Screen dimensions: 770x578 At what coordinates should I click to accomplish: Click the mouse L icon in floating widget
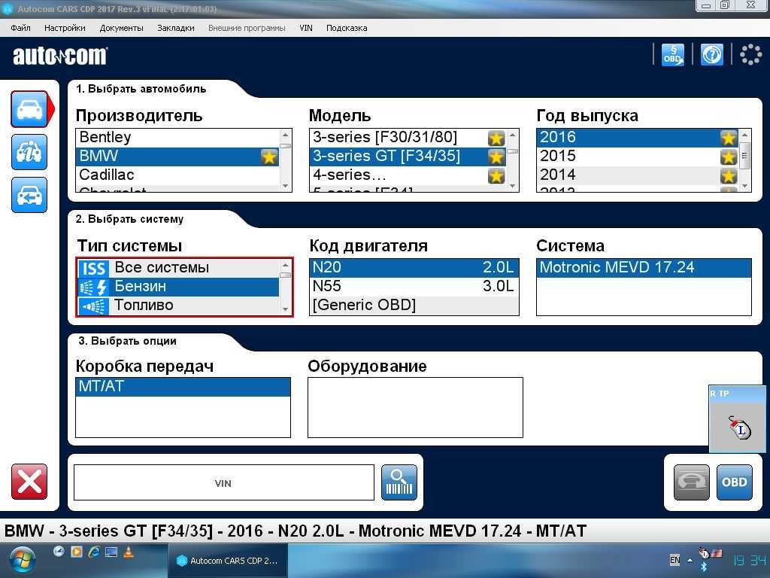(740, 427)
